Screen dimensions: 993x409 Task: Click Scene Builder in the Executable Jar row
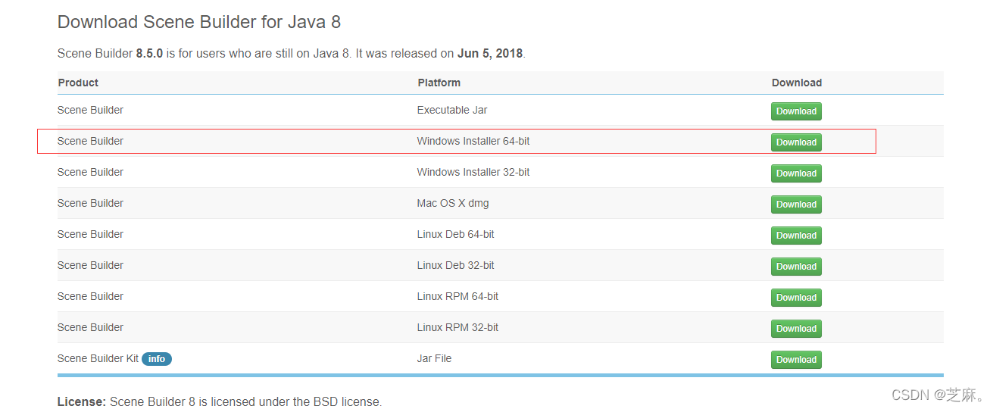coord(90,110)
